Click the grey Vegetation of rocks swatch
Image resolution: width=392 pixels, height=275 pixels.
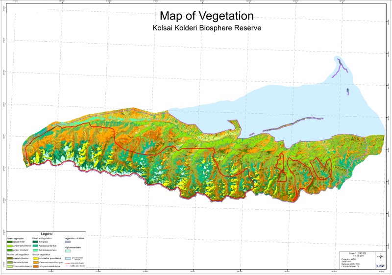click(x=68, y=242)
